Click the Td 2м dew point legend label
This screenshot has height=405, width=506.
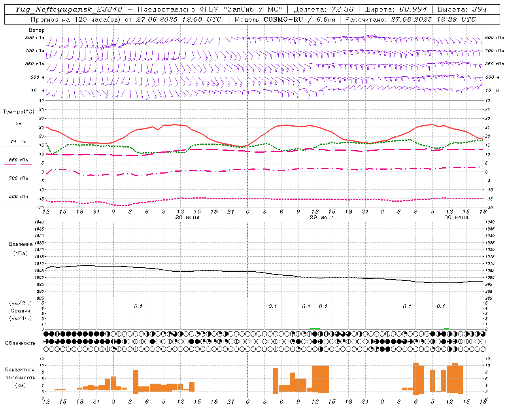point(18,142)
